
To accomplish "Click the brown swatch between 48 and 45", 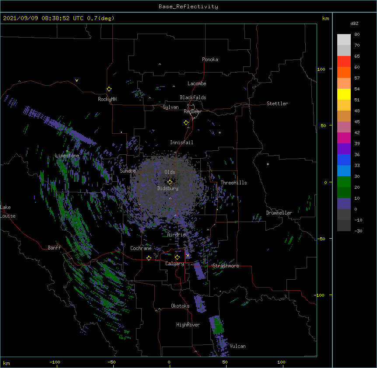I will [x=344, y=116].
